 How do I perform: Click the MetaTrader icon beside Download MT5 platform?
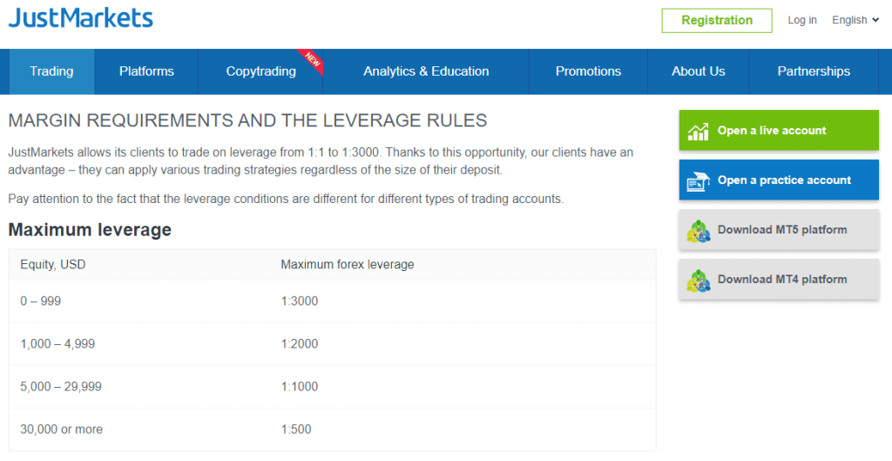click(698, 231)
